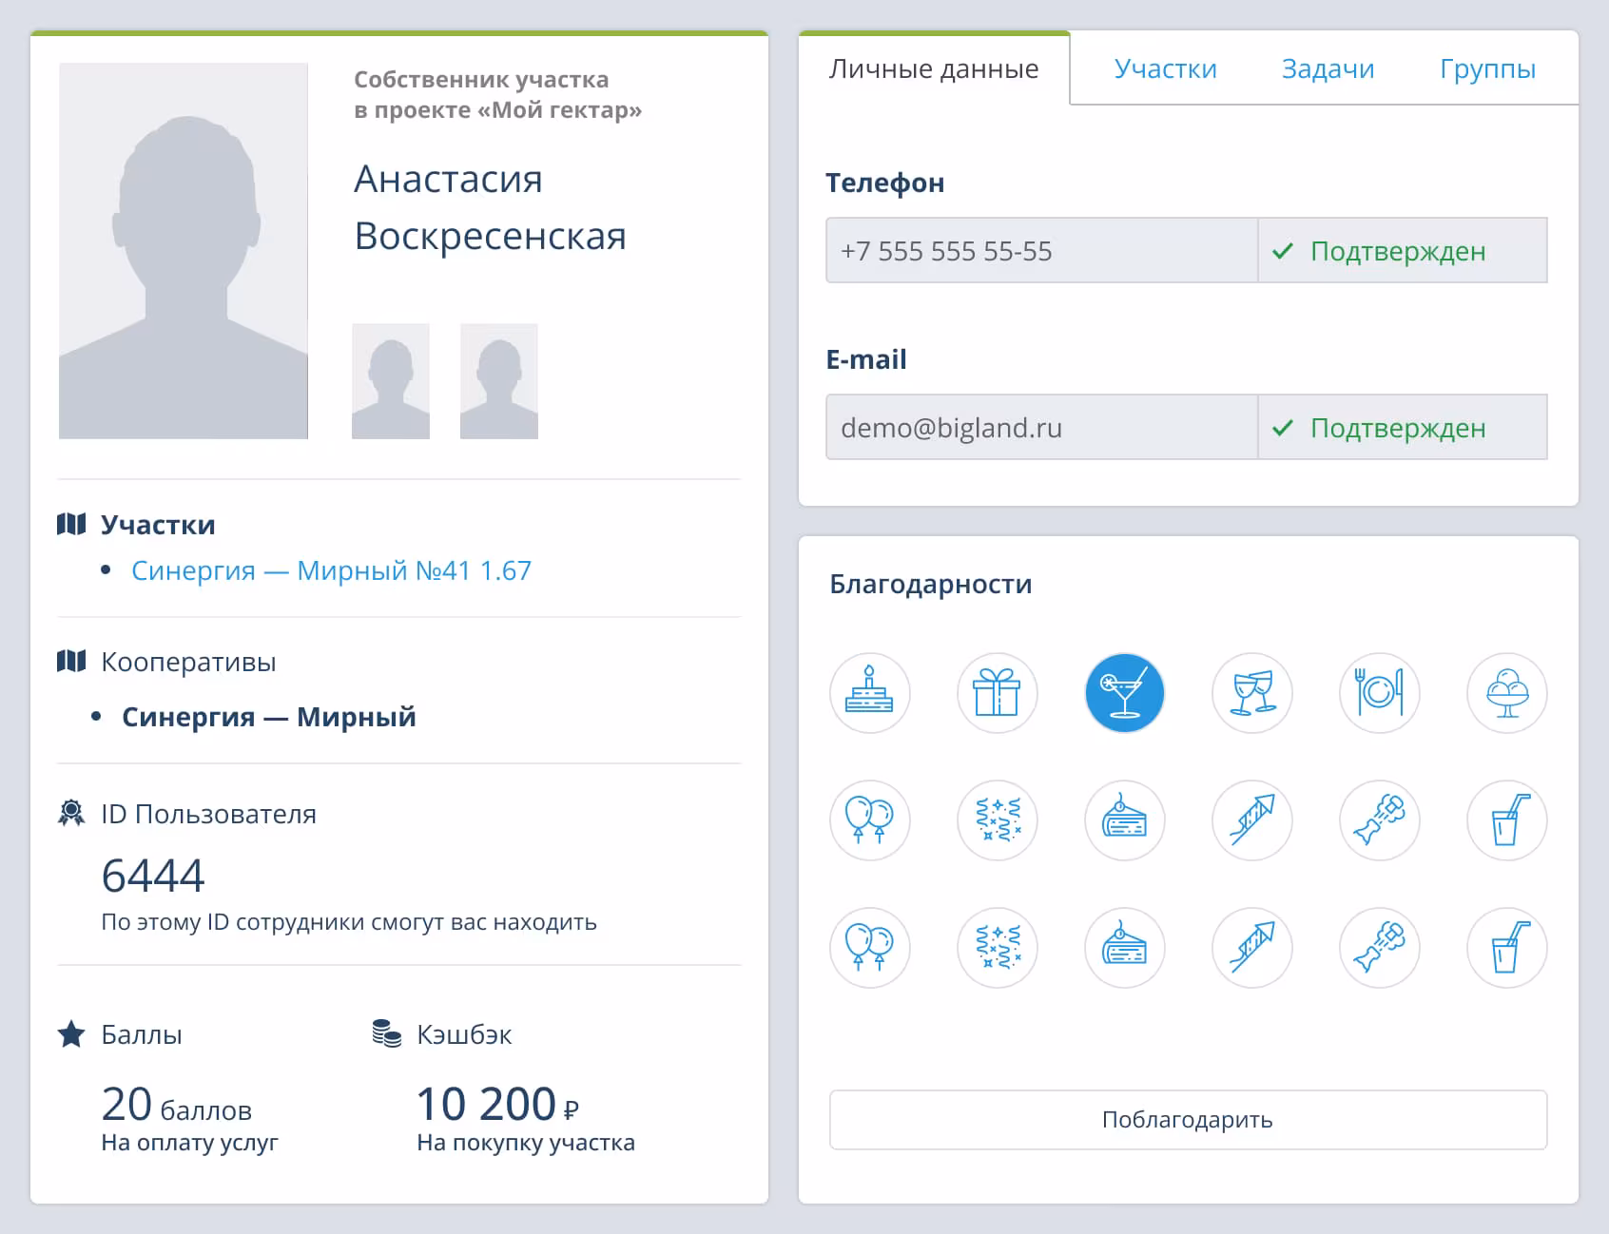This screenshot has width=1609, height=1234.
Task: Switch to the Участки tab
Action: tap(1165, 68)
